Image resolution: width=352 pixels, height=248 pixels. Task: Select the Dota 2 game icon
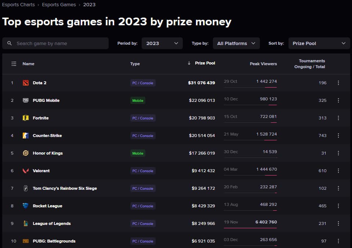point(25,83)
